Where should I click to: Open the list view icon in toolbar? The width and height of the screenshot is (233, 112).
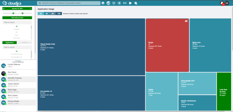pyautogui.click(x=119, y=3)
